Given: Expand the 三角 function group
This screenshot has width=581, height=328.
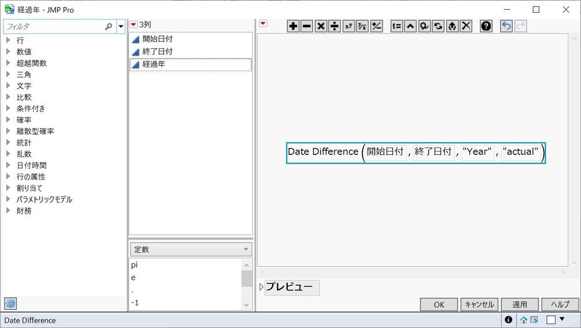Looking at the screenshot, I should [8, 74].
